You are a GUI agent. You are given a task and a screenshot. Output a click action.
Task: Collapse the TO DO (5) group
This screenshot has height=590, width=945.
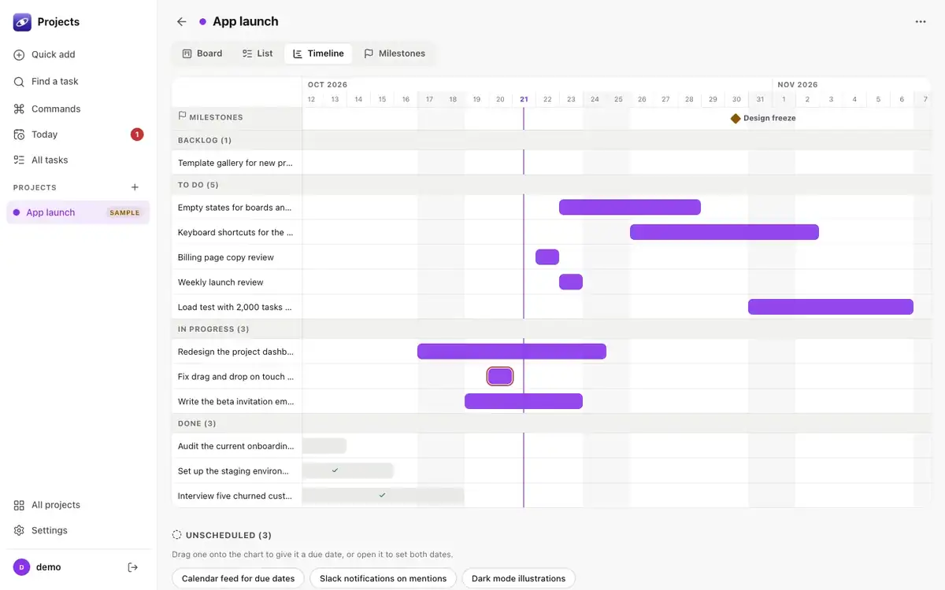coord(198,185)
